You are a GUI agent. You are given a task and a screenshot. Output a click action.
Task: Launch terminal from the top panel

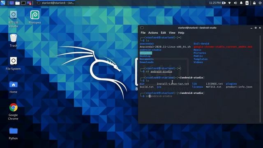(x=23, y=3)
